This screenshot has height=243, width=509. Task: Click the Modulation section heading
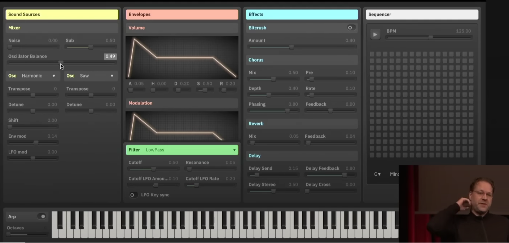pos(182,103)
